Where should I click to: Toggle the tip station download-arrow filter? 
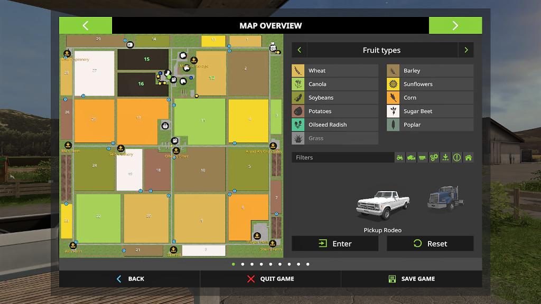click(x=445, y=157)
